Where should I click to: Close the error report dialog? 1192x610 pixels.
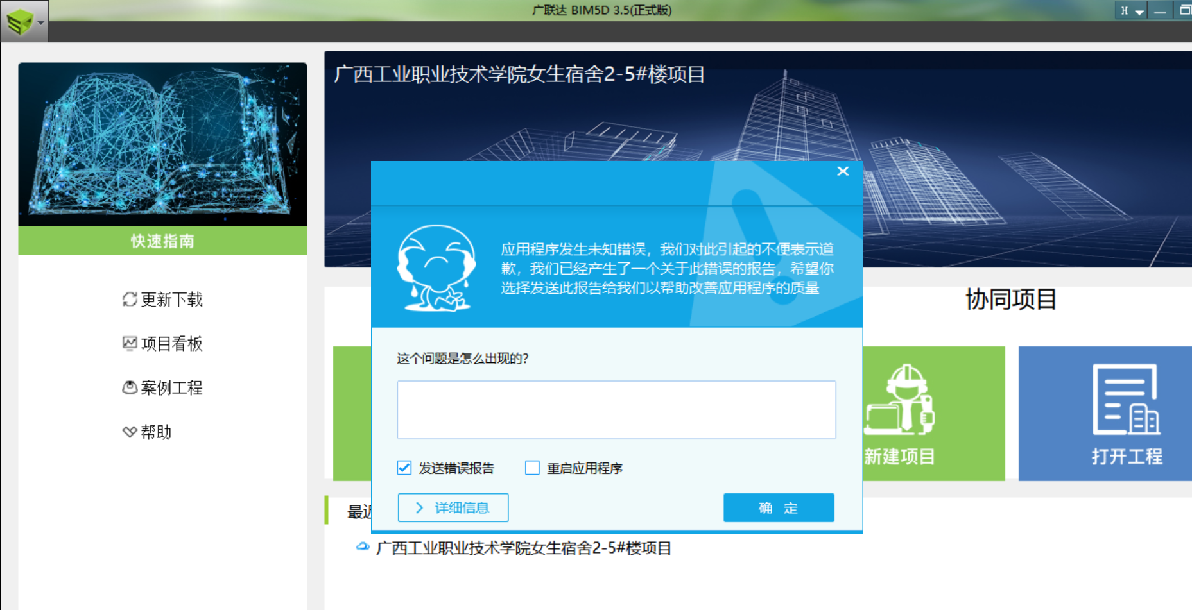[x=843, y=171]
